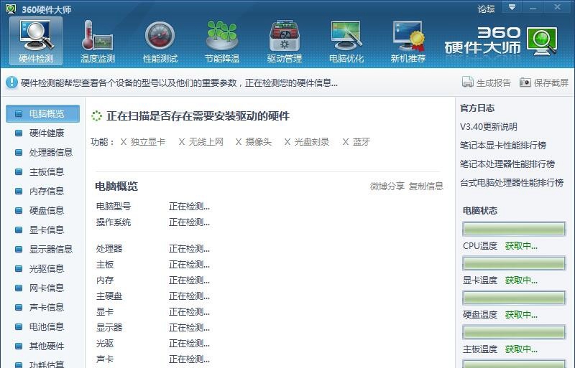Click the 光盘刻录 feature indicator
This screenshot has width=575, height=368.
[x=307, y=142]
